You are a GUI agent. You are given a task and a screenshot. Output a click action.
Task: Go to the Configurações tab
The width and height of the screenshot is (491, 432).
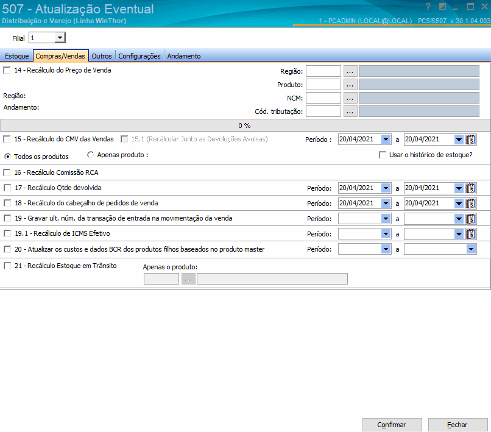[140, 56]
